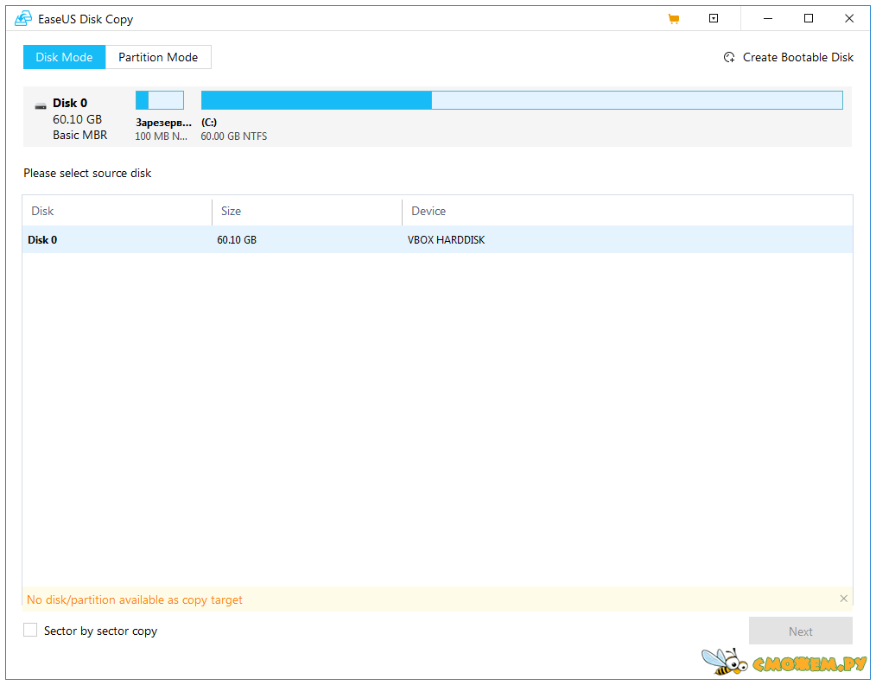Click the 60.10 GB size cell
The width and height of the screenshot is (876, 685).
click(237, 239)
